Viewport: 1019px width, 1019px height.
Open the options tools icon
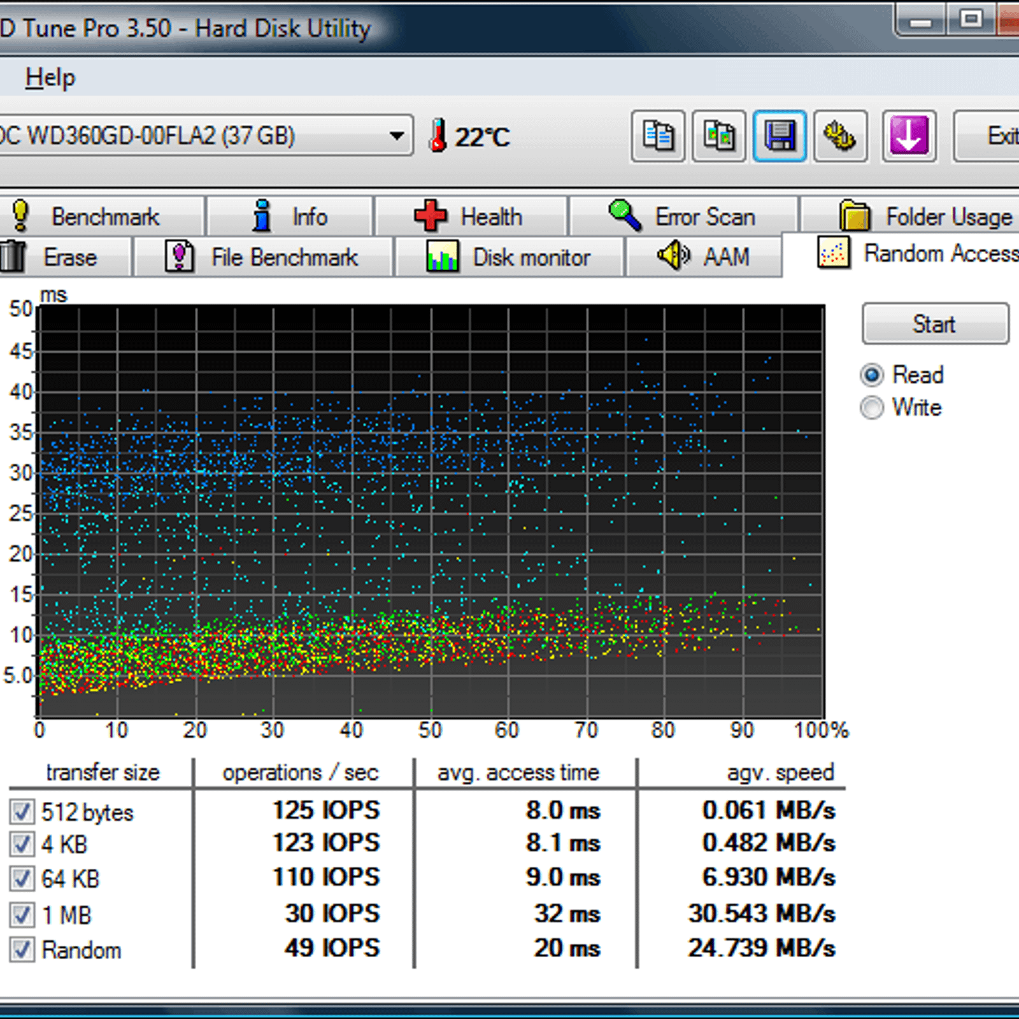[840, 136]
